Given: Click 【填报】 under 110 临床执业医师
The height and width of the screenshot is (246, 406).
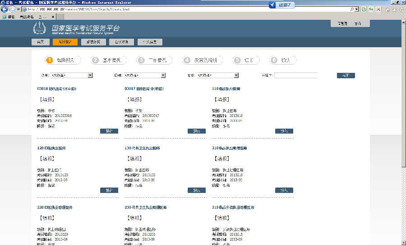Looking at the screenshot, I should (x=222, y=99).
